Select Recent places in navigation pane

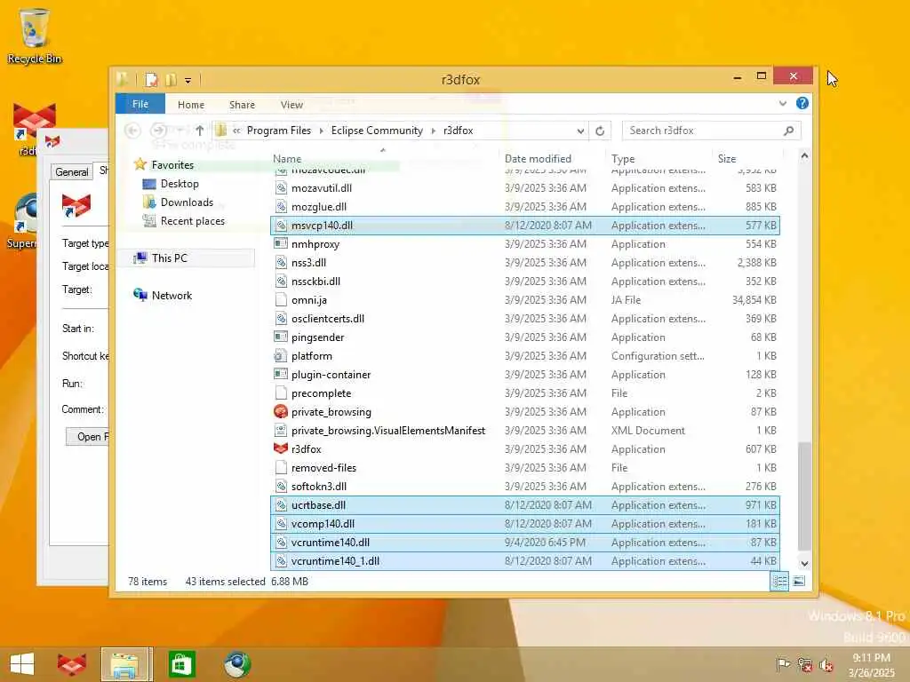pyautogui.click(x=192, y=221)
